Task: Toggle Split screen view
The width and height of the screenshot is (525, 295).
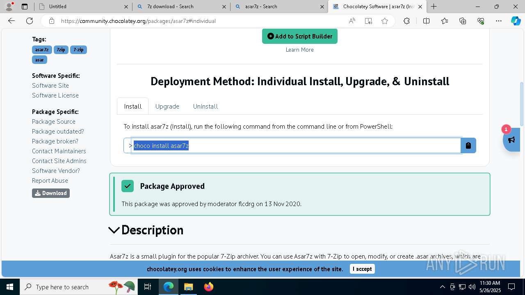Action: point(426,21)
